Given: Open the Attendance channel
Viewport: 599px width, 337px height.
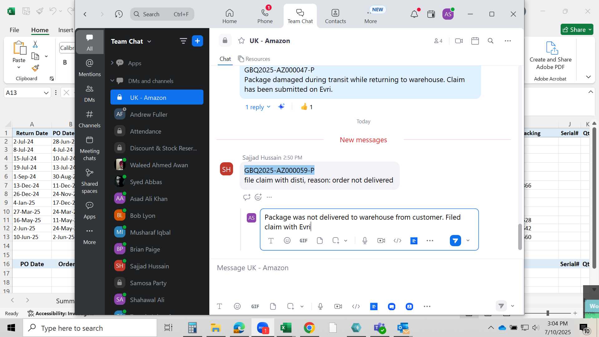Looking at the screenshot, I should pos(157,131).
